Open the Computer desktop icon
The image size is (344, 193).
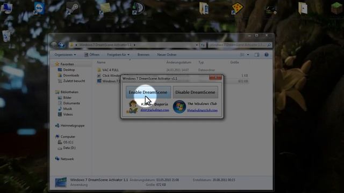click(x=6, y=9)
